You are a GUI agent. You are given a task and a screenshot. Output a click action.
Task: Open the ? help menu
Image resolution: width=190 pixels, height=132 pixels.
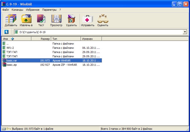(x=60, y=10)
